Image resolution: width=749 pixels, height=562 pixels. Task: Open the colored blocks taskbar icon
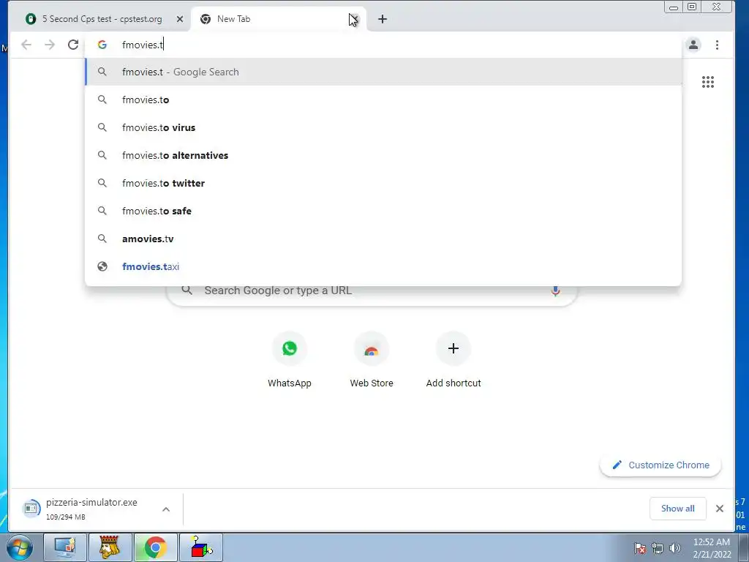pyautogui.click(x=201, y=547)
